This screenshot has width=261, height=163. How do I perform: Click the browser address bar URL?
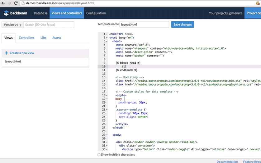60,3
